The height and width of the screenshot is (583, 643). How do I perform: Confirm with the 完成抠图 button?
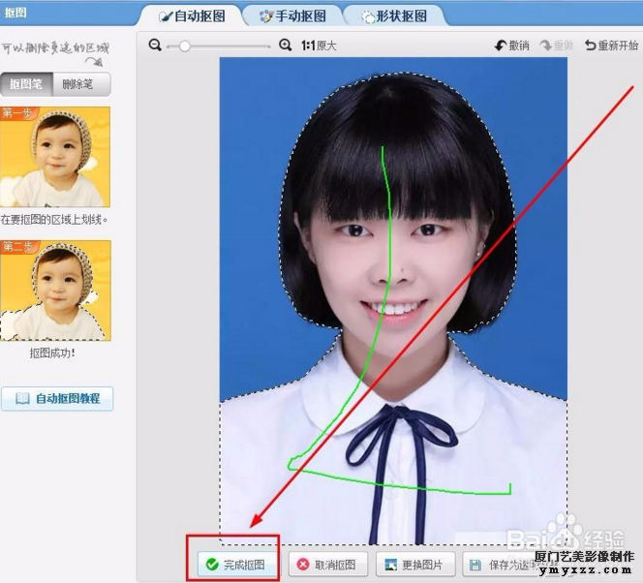point(232,565)
